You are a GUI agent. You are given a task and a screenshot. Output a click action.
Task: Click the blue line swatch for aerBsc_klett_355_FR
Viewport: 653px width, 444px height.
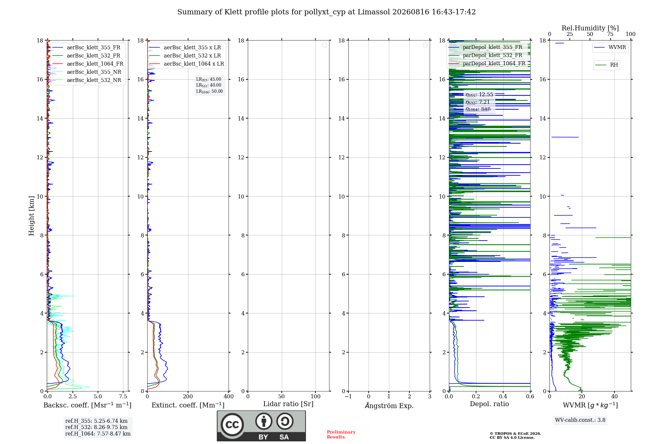pyautogui.click(x=57, y=48)
